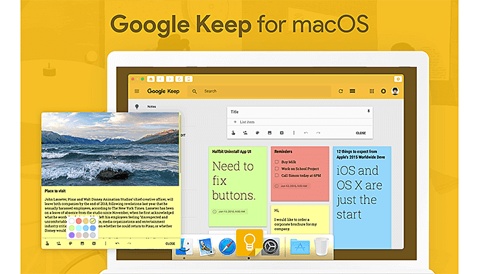Select the white color swatch
The image size is (479, 274).
71,221
